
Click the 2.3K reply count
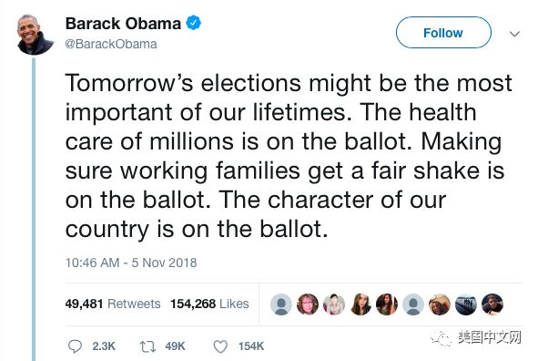104,346
